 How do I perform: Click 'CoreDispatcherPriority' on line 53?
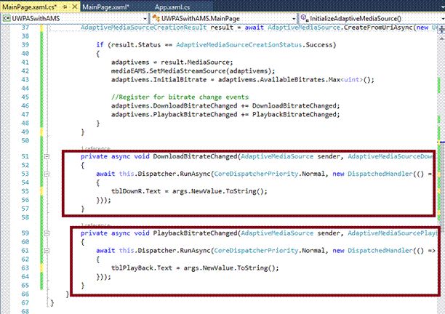coord(256,174)
